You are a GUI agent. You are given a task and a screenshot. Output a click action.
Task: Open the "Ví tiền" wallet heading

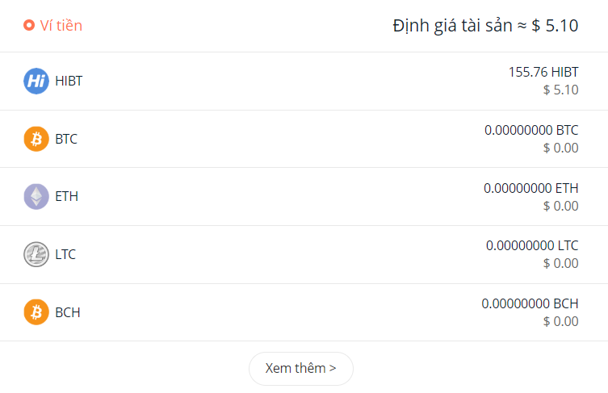[61, 26]
